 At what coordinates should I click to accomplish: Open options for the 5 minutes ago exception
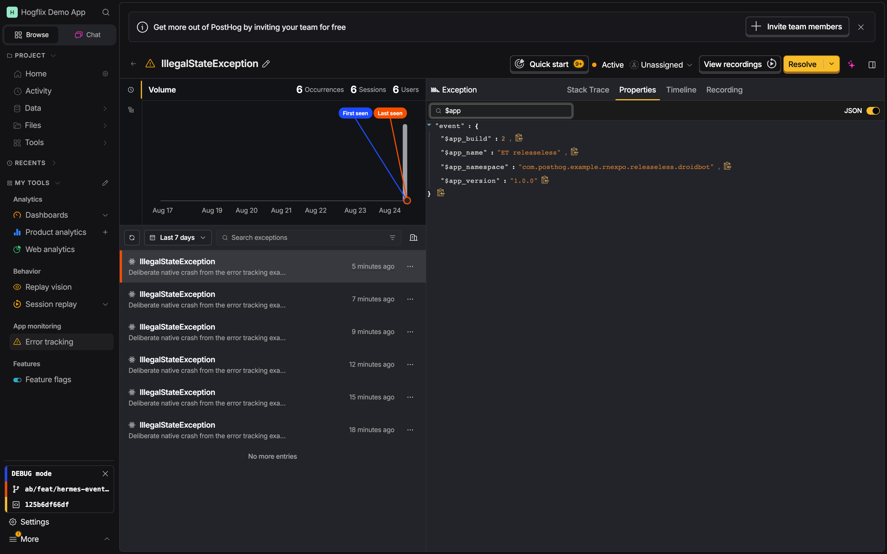coord(410,266)
